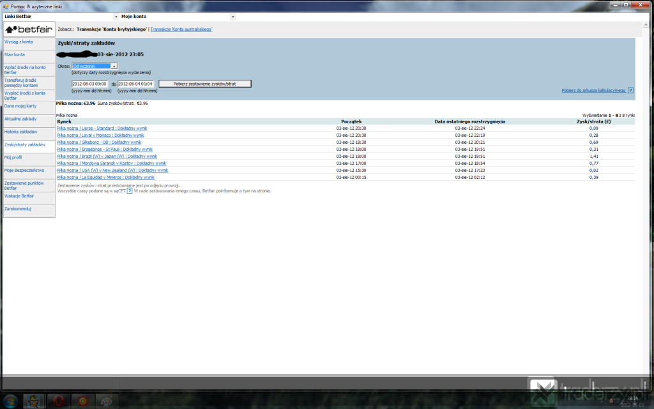Screen dimensions: 654x409
Task: Open Erzgebirge - St Pauli market link
Action: pos(105,150)
